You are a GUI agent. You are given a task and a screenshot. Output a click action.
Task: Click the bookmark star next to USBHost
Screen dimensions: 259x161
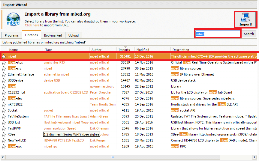(4, 122)
